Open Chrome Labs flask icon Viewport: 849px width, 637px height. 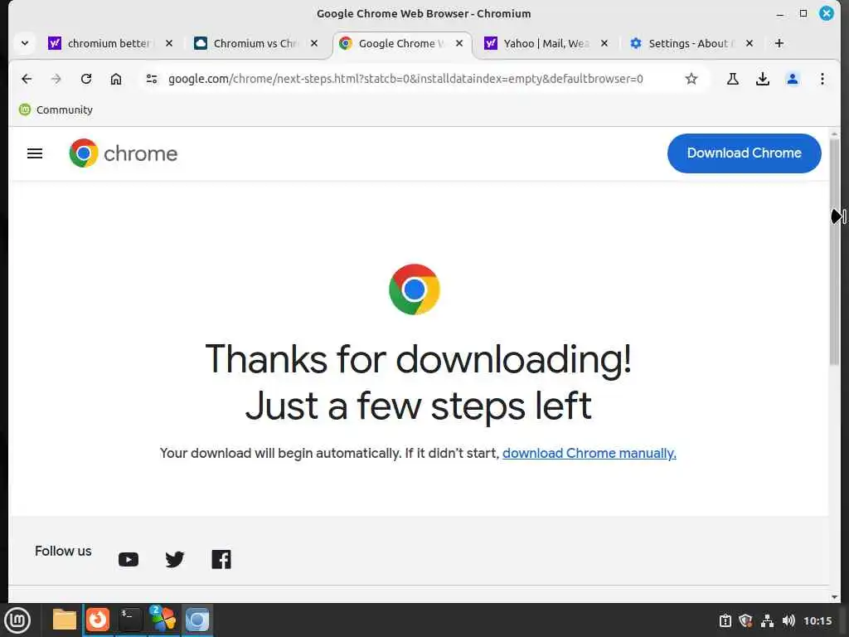pyautogui.click(x=733, y=79)
